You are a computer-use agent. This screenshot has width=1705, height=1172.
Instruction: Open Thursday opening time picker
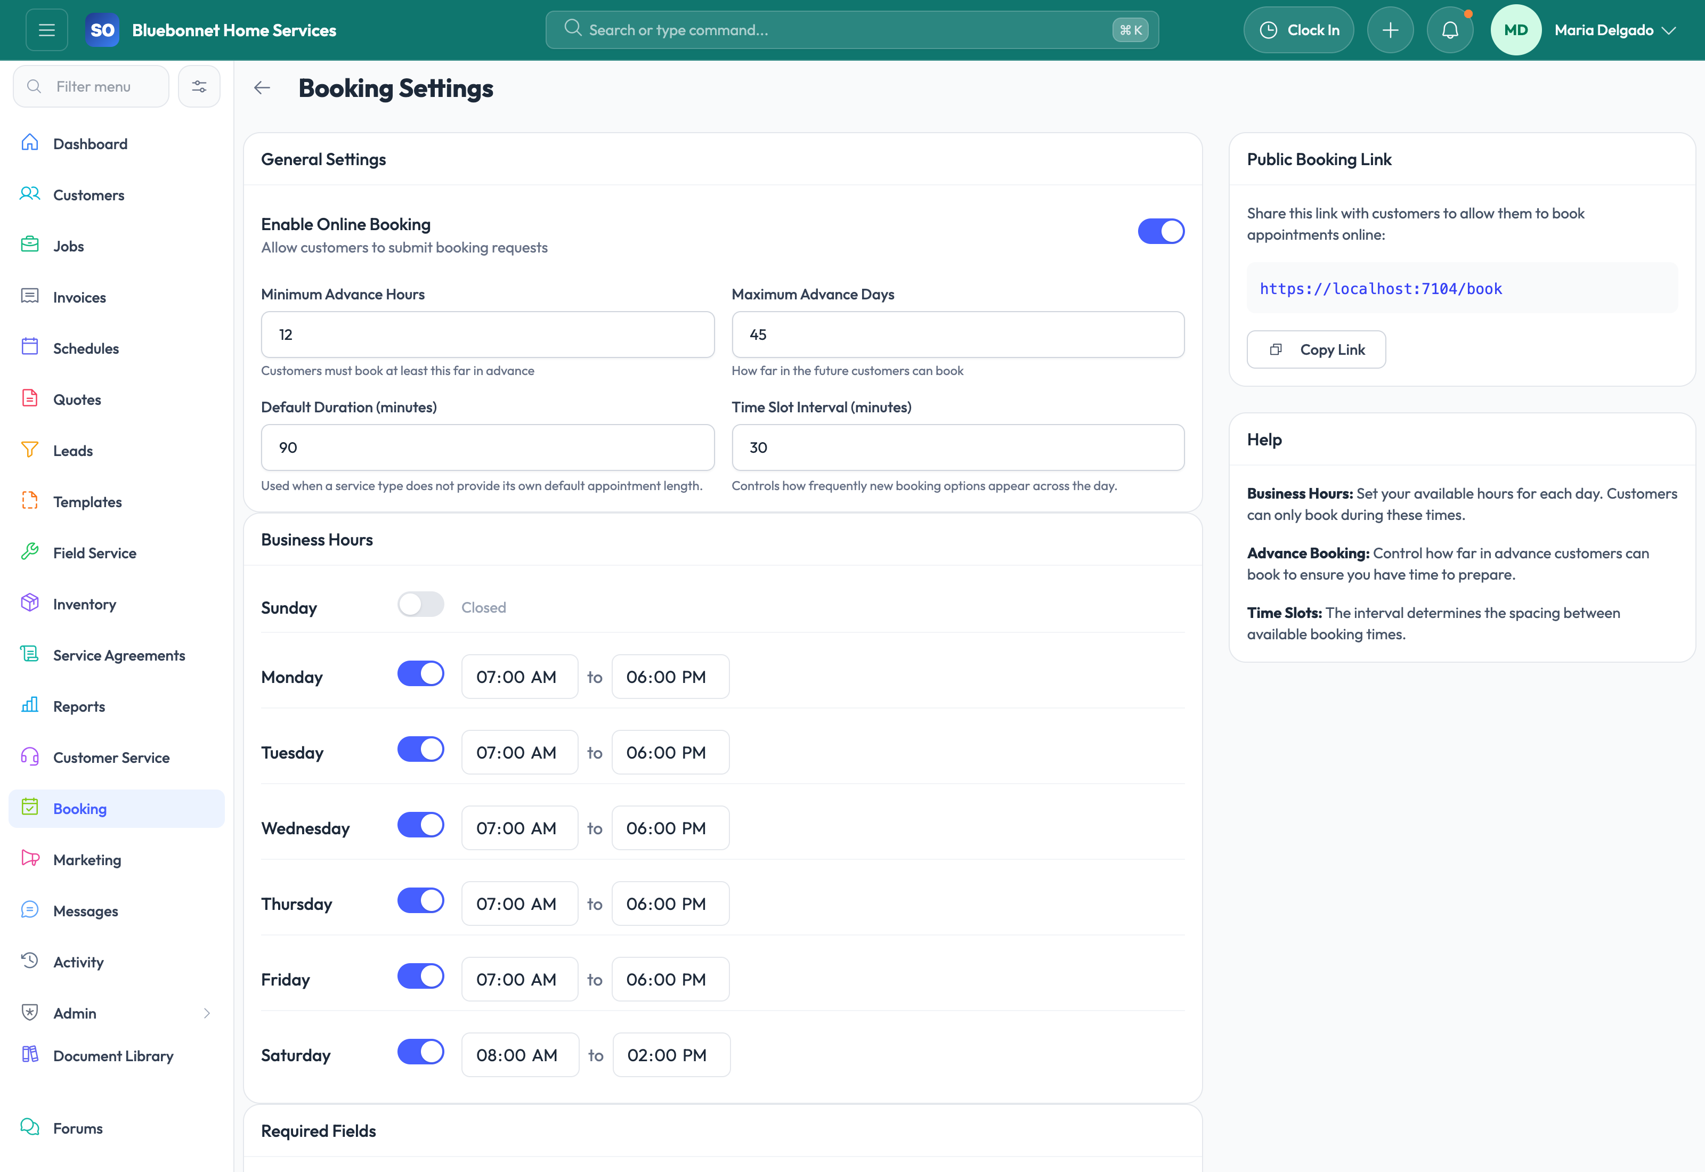click(x=520, y=903)
